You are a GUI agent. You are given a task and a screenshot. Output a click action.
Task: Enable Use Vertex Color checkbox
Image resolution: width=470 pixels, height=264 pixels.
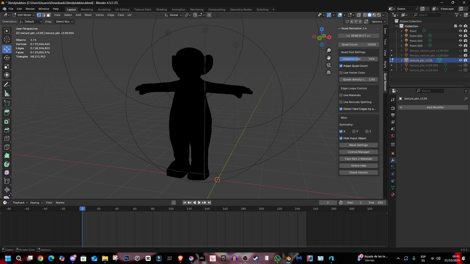341,73
